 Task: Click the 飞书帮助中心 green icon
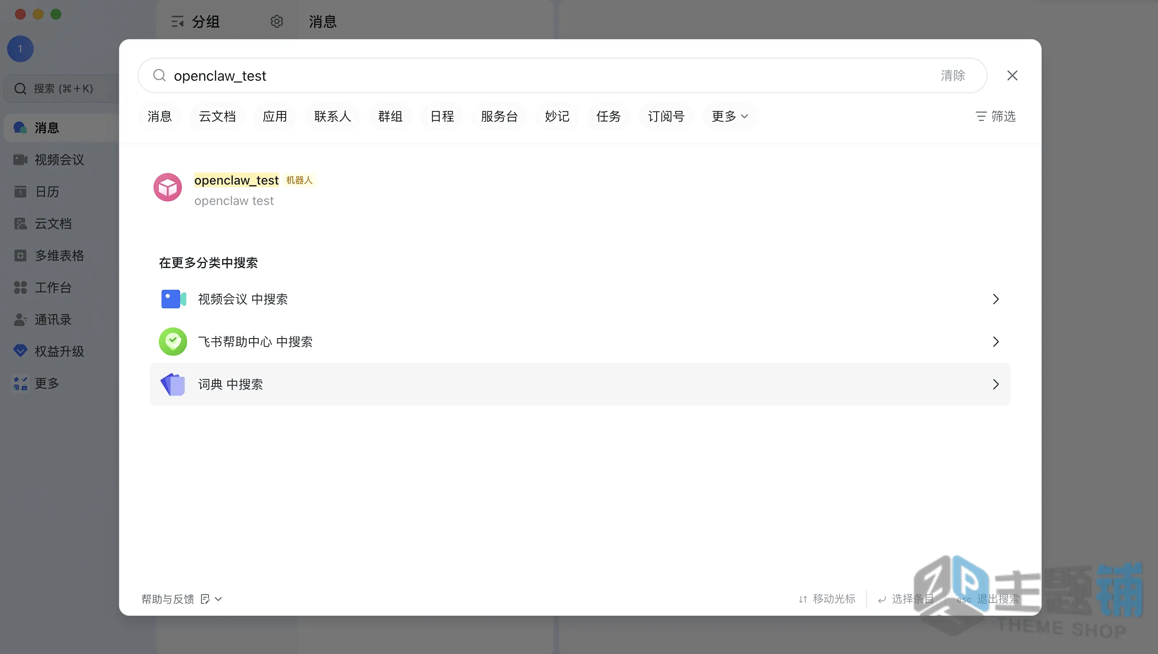(x=173, y=342)
